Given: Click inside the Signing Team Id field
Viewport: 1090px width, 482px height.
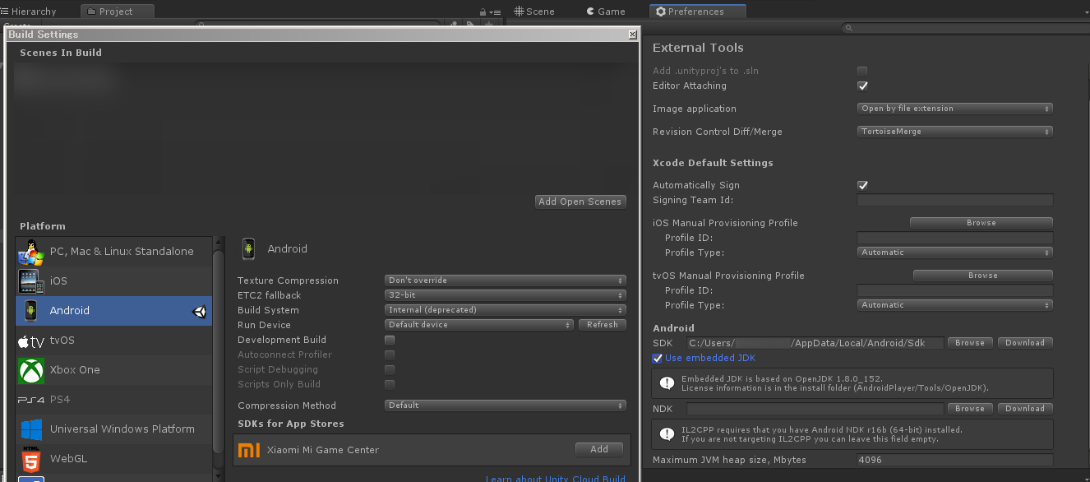Looking at the screenshot, I should click(954, 200).
